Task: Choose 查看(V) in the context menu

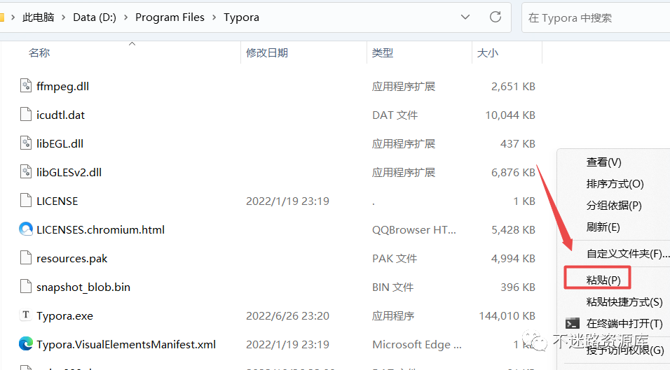Action: click(x=603, y=162)
